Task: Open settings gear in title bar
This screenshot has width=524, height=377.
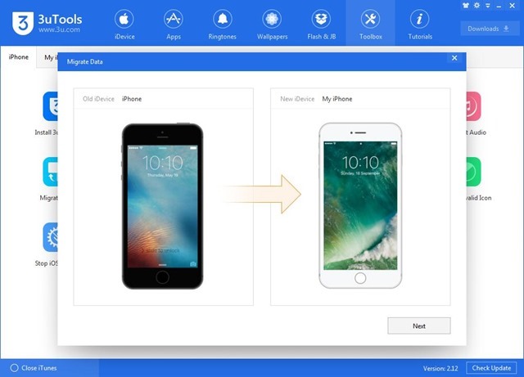Action: coord(477,6)
